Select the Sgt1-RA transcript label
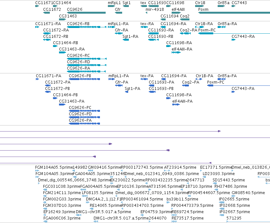 [x=130, y=37]
